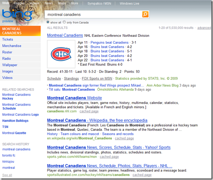Choose Images in the left sidebar
Image resolution: width=213 pixels, height=180 pixels.
click(20, 71)
